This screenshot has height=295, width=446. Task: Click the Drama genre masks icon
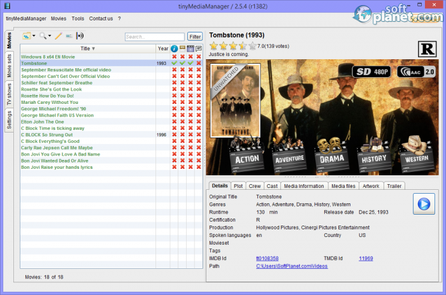[332, 155]
